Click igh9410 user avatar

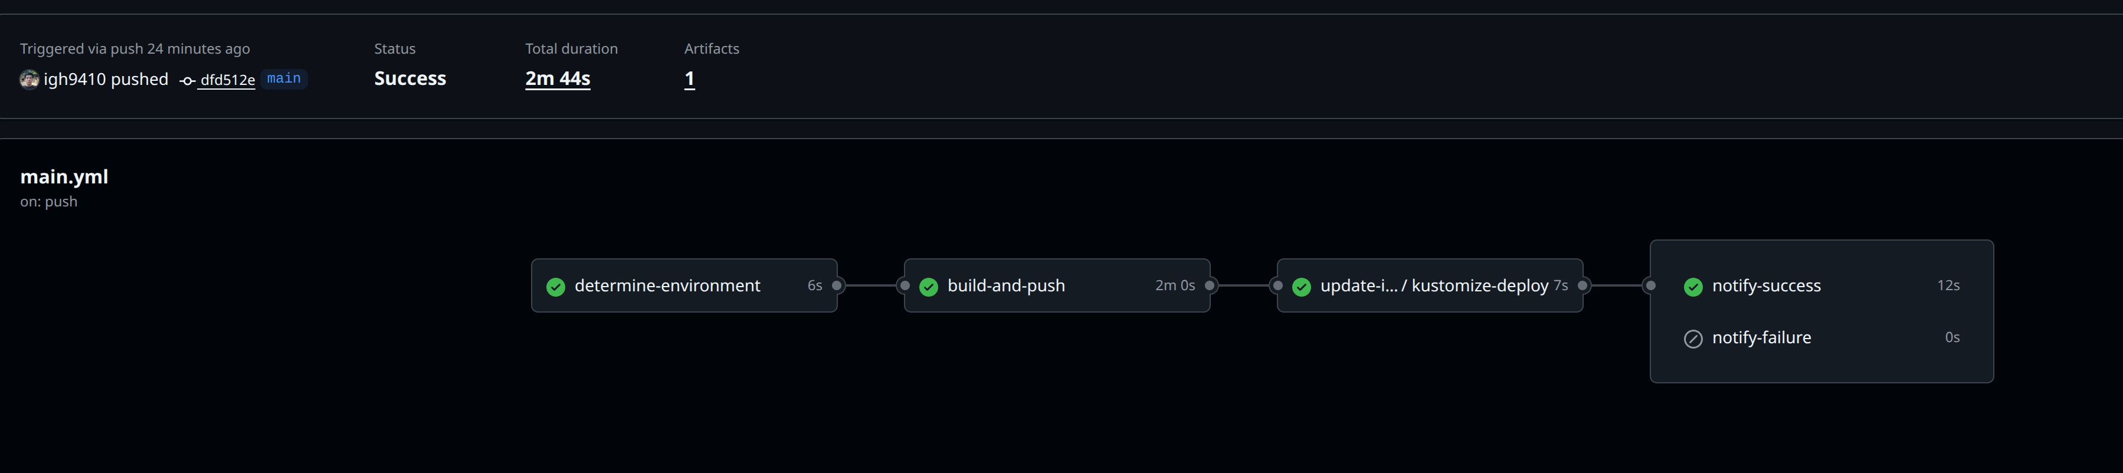point(29,79)
